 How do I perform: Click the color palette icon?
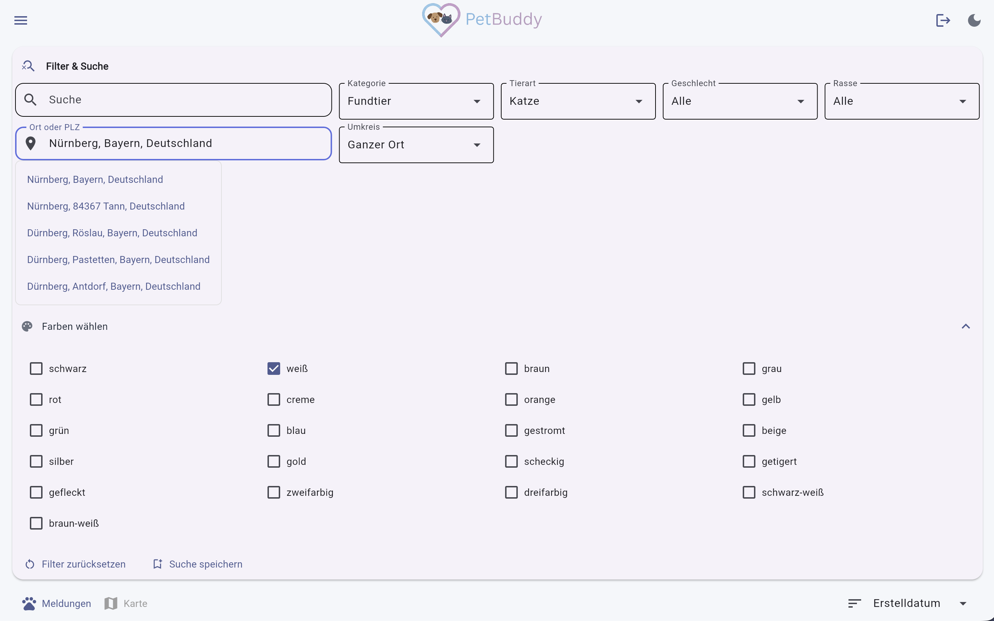tap(27, 327)
